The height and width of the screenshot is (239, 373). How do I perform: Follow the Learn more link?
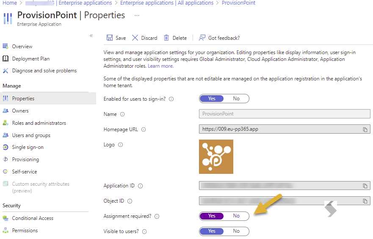point(160,66)
